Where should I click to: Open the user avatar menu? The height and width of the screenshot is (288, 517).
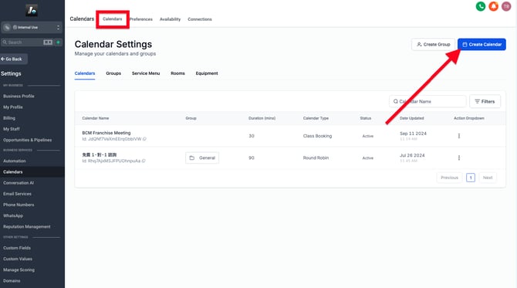506,6
